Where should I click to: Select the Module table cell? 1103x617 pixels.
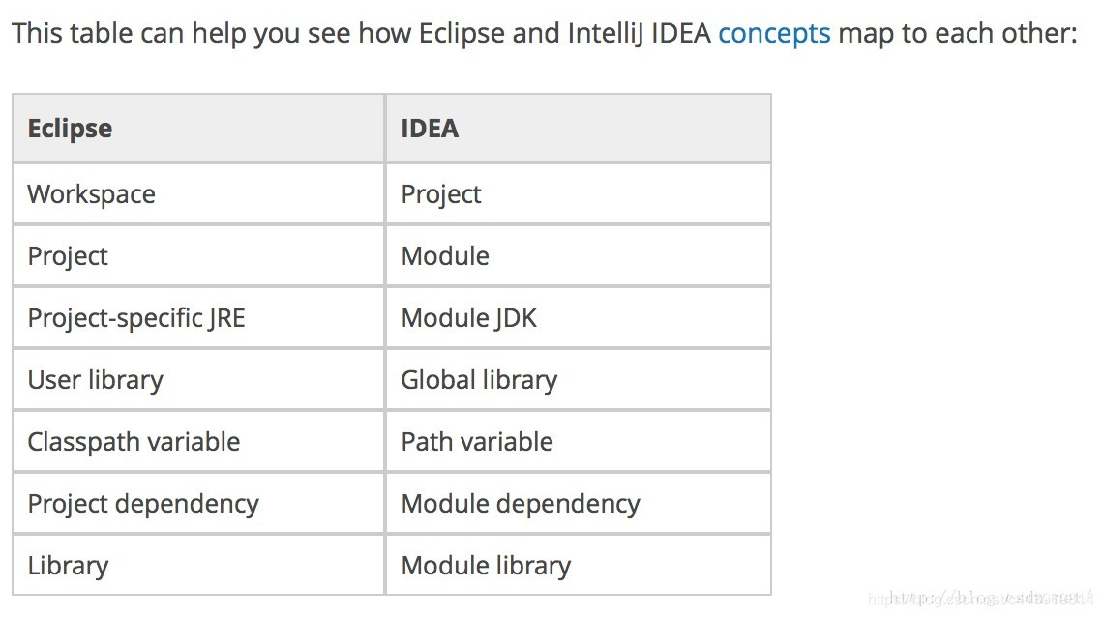[x=579, y=256]
